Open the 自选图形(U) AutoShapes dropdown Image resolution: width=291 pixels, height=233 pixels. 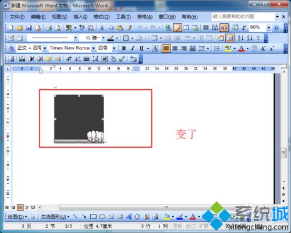(x=55, y=217)
